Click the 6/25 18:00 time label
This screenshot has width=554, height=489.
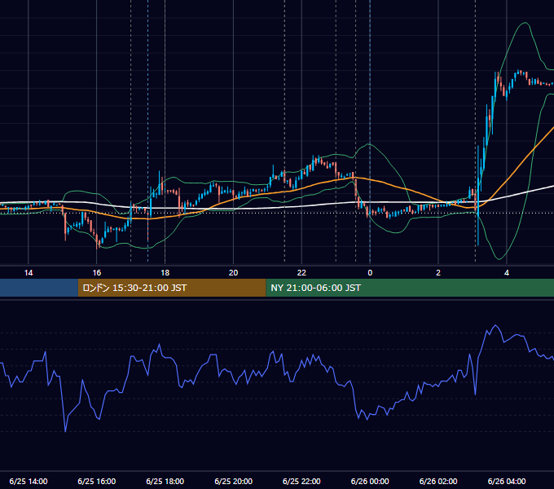click(165, 481)
